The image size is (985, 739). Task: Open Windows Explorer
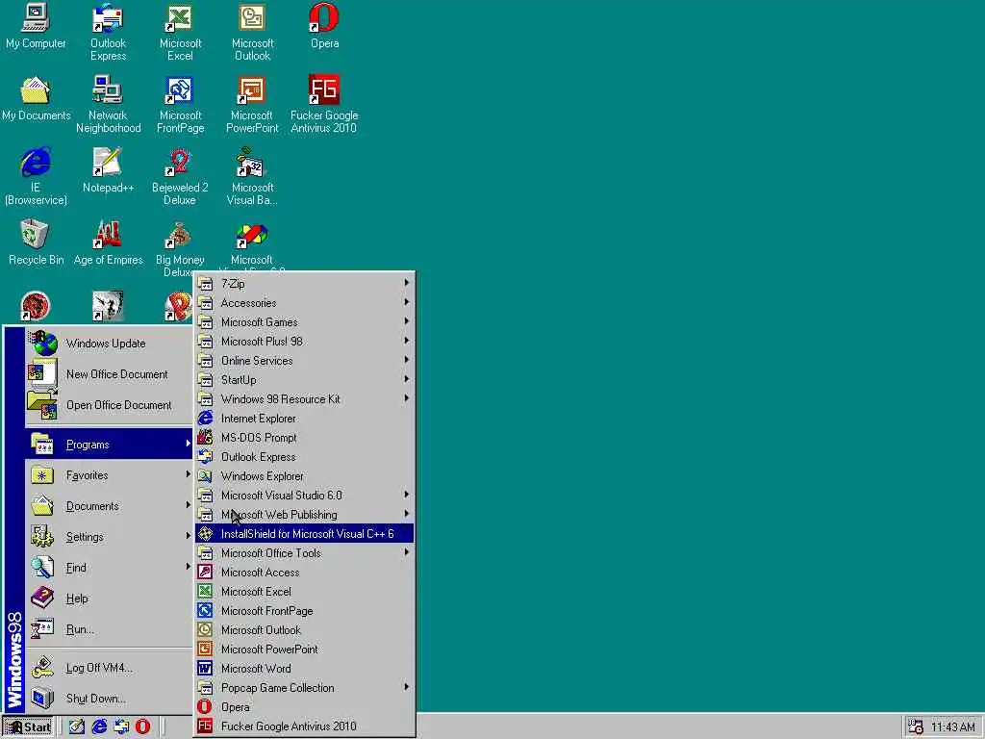(304, 475)
